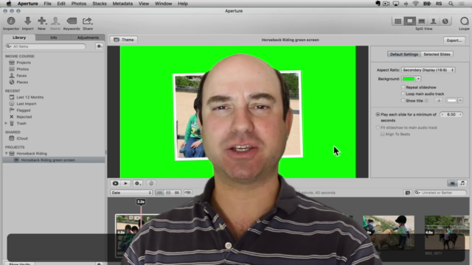Click the Wi-Fi icon in menu bar

415,4
